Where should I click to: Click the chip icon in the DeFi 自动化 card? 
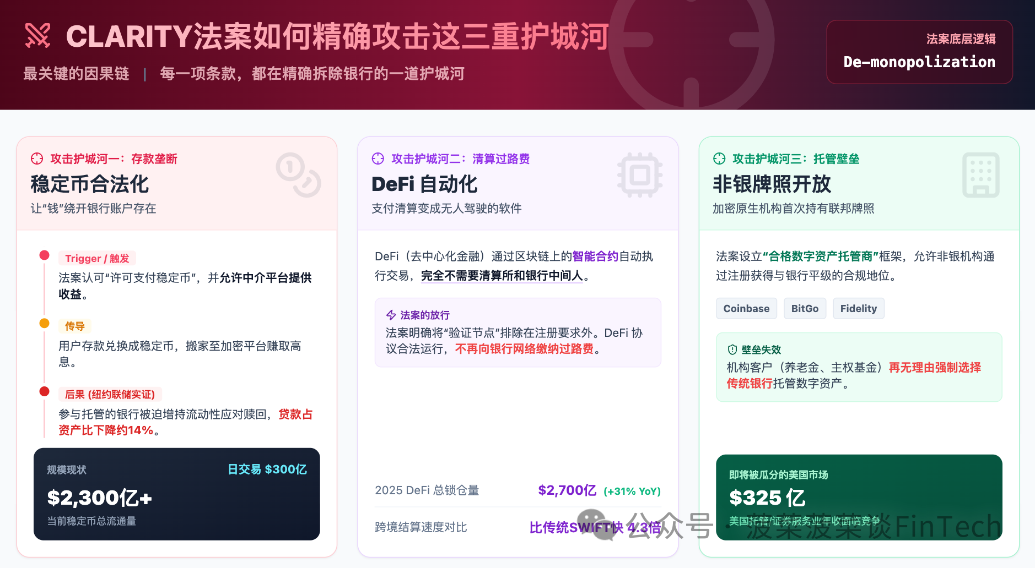639,175
